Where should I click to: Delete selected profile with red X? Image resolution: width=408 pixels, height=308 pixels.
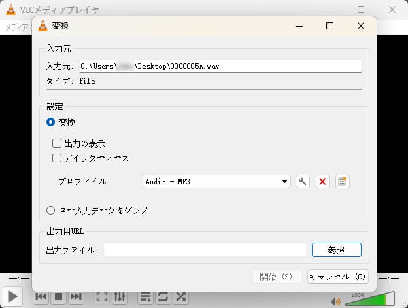pyautogui.click(x=322, y=182)
